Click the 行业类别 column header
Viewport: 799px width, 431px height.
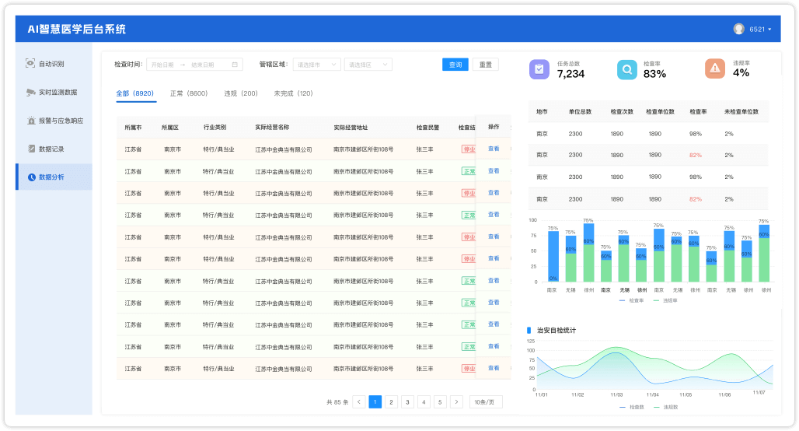(x=215, y=128)
